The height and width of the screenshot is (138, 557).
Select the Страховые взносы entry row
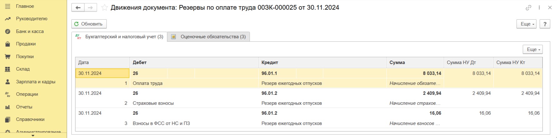153,103
